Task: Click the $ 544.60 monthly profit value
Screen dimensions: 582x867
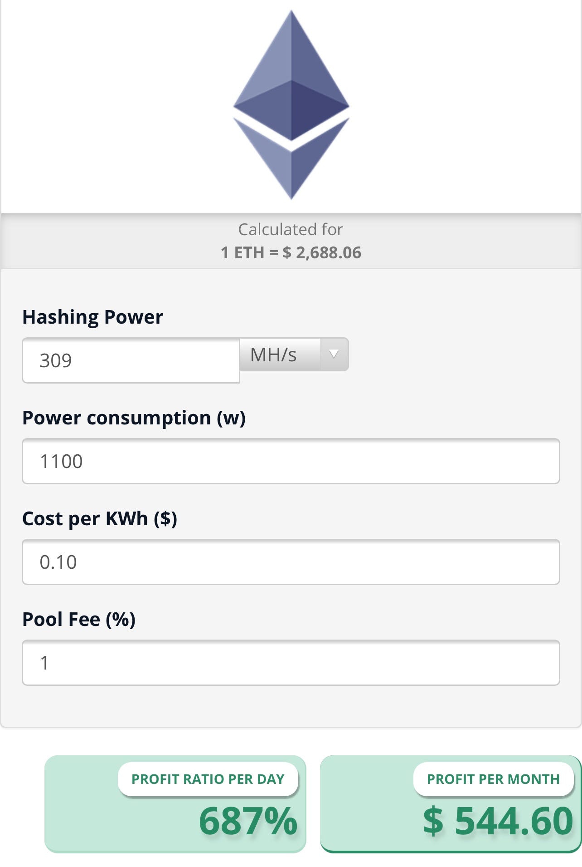Action: 498,821
